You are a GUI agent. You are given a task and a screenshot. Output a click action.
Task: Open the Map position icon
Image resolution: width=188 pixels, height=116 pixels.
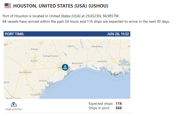(x=14, y=104)
